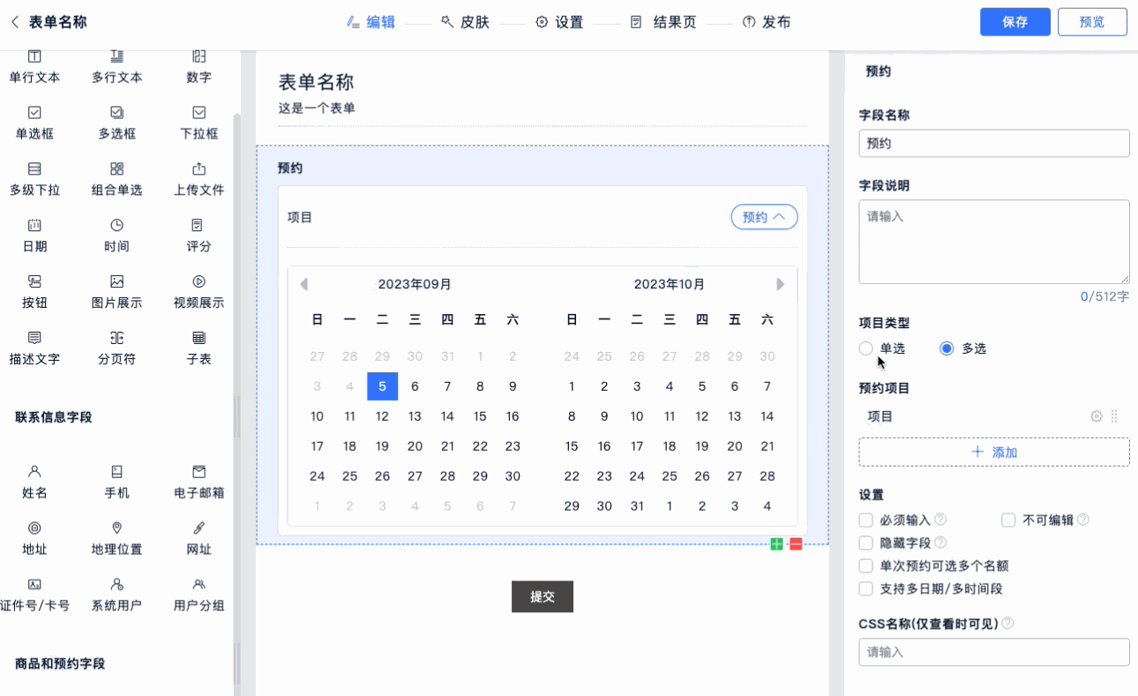This screenshot has height=696, width=1138.
Task: Toggle 支持多日期/多时间段 checkbox
Action: [866, 588]
